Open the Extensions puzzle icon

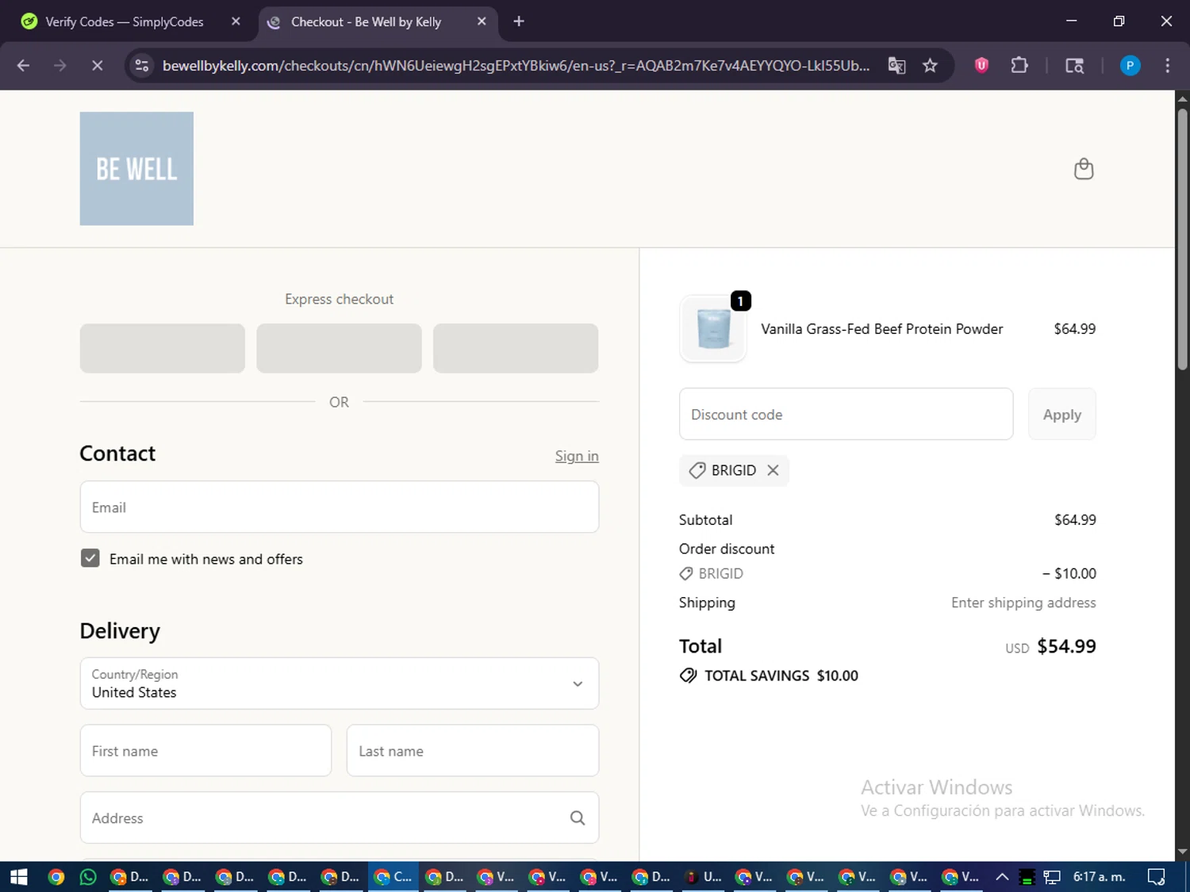pyautogui.click(x=1019, y=66)
